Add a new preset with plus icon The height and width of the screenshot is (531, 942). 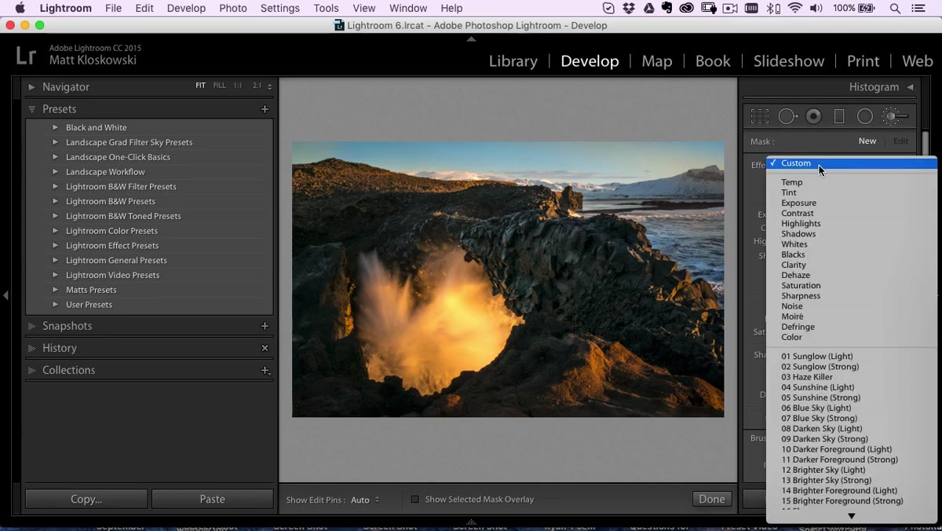point(265,109)
